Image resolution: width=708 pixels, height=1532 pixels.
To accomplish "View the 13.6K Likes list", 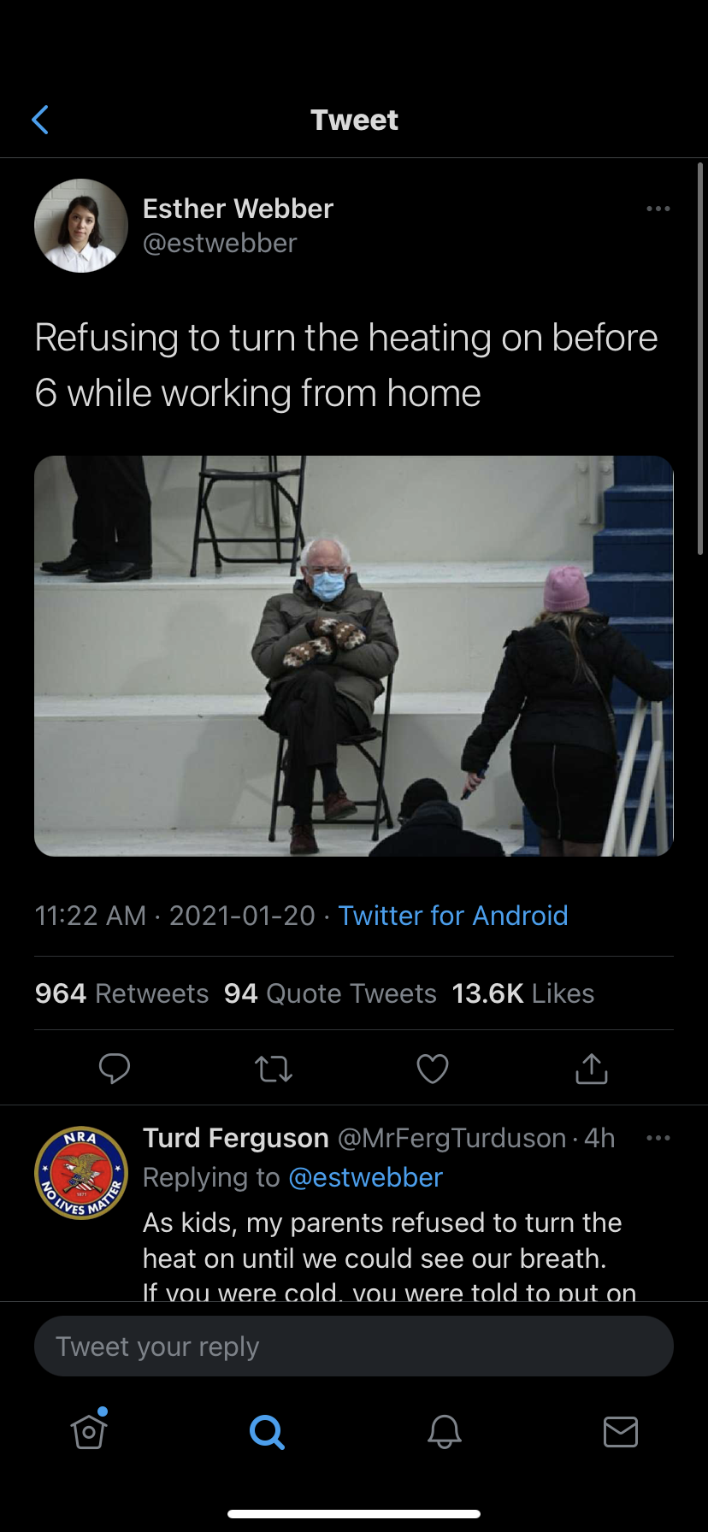I will coord(523,993).
